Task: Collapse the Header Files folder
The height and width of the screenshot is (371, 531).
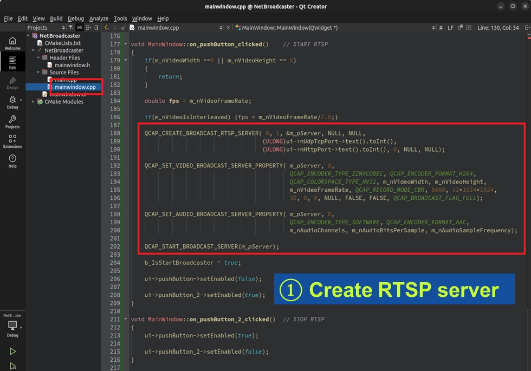Action: click(x=38, y=57)
